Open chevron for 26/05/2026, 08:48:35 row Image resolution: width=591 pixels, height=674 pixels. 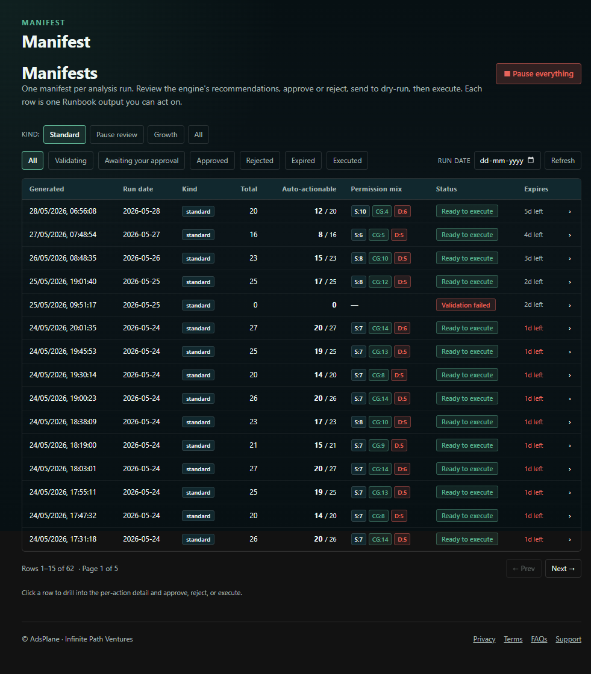pyautogui.click(x=570, y=258)
